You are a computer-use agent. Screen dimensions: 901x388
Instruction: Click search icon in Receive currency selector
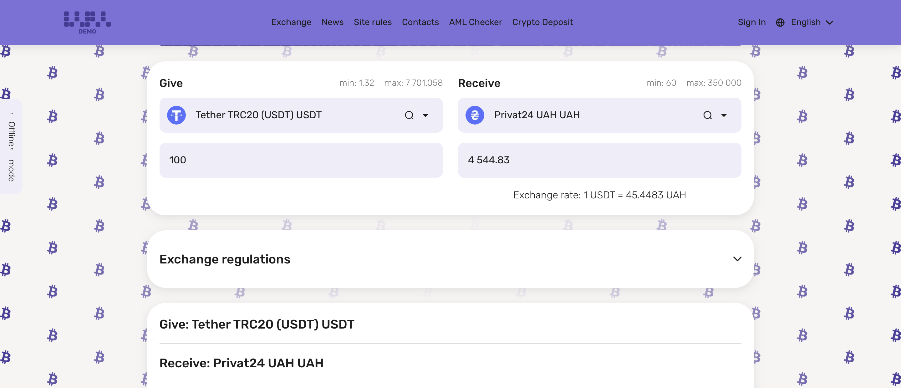click(707, 115)
